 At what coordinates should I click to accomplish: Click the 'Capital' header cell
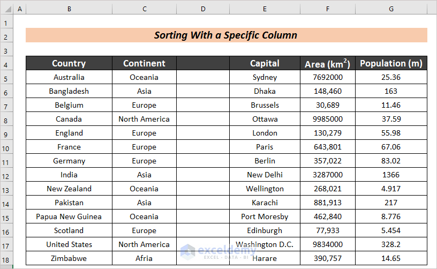click(x=265, y=63)
